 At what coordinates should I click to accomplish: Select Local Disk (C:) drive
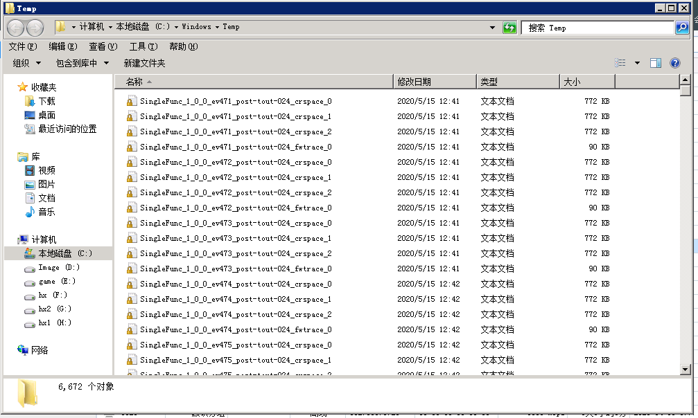[58, 253]
